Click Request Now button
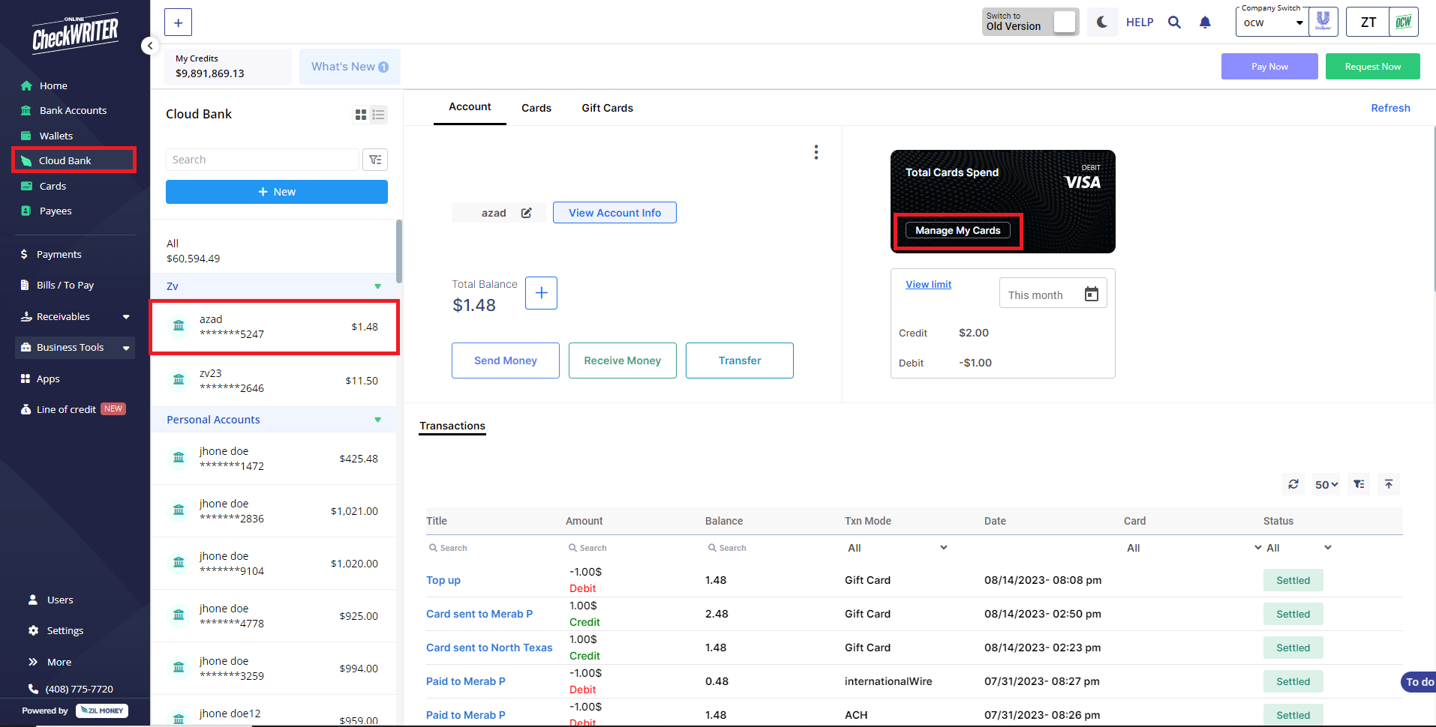Screen dimensions: 1436x727 1372,66
